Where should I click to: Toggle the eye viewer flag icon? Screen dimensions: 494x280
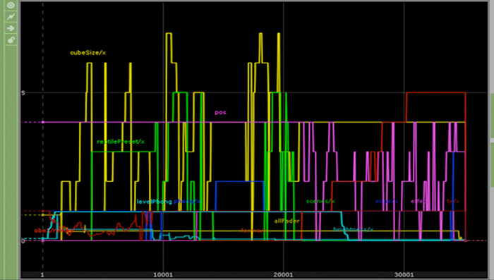pyautogui.click(x=11, y=6)
